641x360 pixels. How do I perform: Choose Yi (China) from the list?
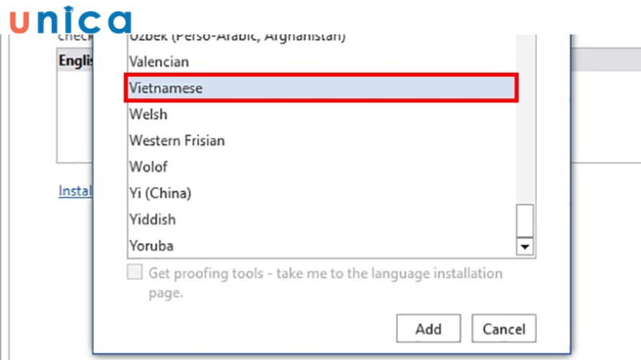click(x=160, y=193)
